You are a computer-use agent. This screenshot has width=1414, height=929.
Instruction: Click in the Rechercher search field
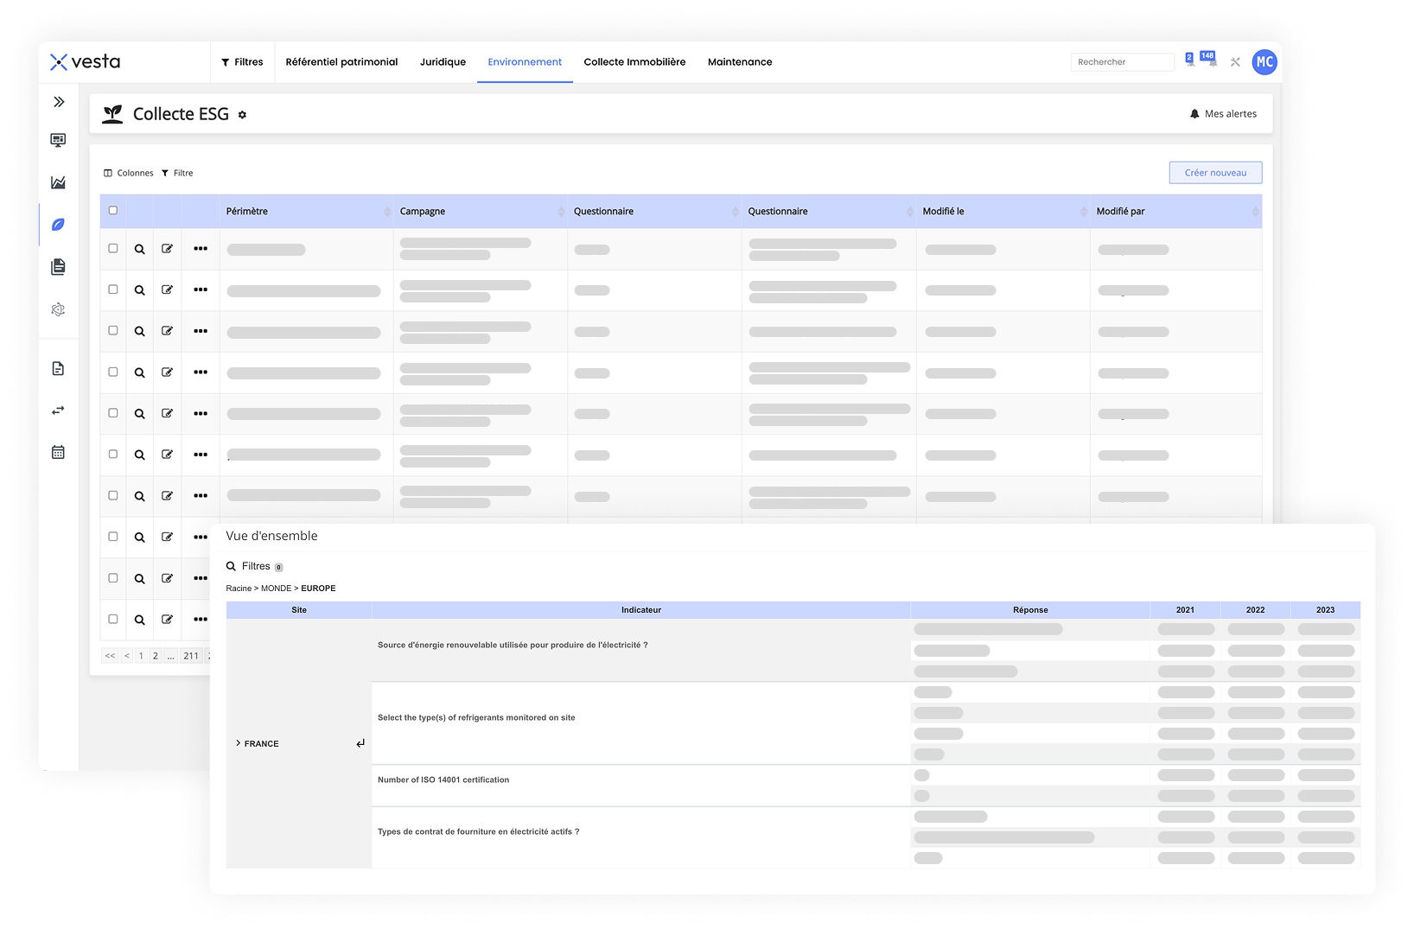(x=1121, y=62)
